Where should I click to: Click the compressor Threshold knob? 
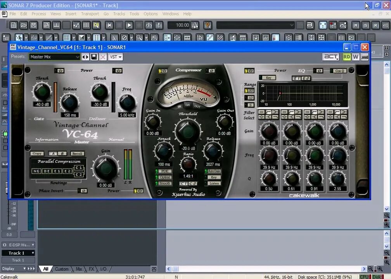(x=188, y=131)
